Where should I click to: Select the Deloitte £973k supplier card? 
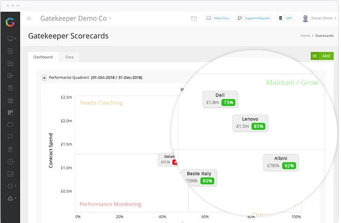(167, 160)
